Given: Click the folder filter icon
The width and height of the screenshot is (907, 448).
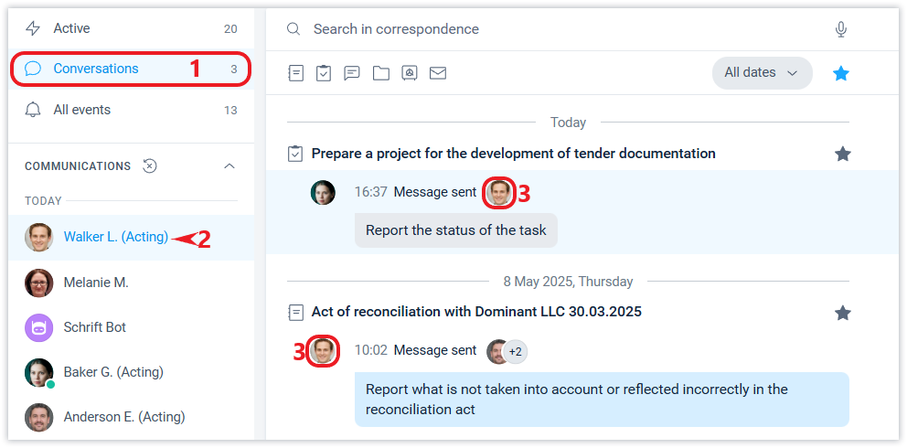Looking at the screenshot, I should (380, 73).
